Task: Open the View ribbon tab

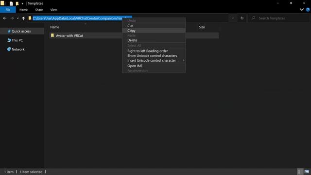Action: pyautogui.click(x=53, y=10)
